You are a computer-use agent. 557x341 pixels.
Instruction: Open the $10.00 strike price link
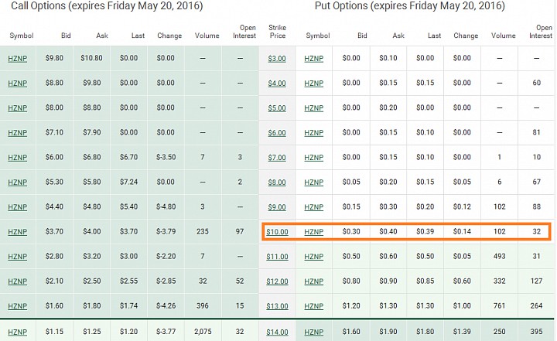click(x=277, y=232)
